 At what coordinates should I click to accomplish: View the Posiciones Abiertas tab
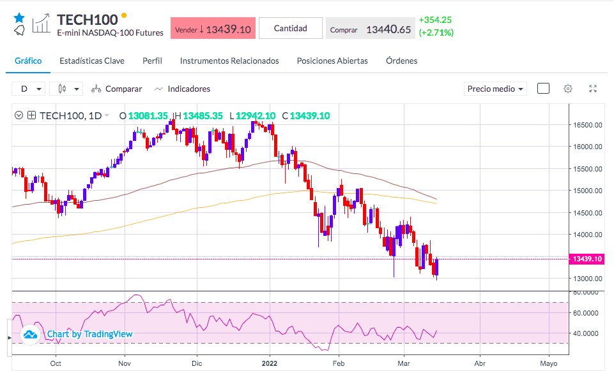coord(332,61)
